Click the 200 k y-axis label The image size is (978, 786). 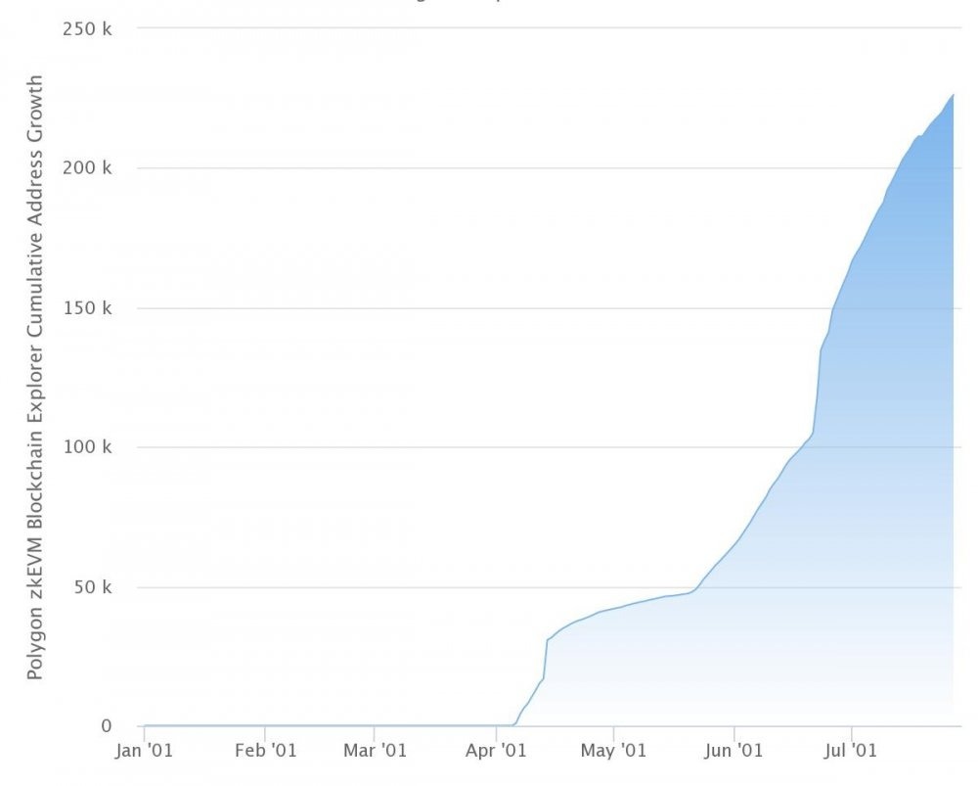point(87,168)
